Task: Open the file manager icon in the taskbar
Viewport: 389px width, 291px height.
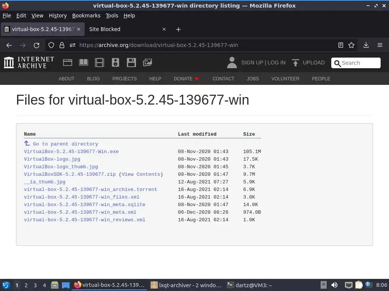Action: 55,285
